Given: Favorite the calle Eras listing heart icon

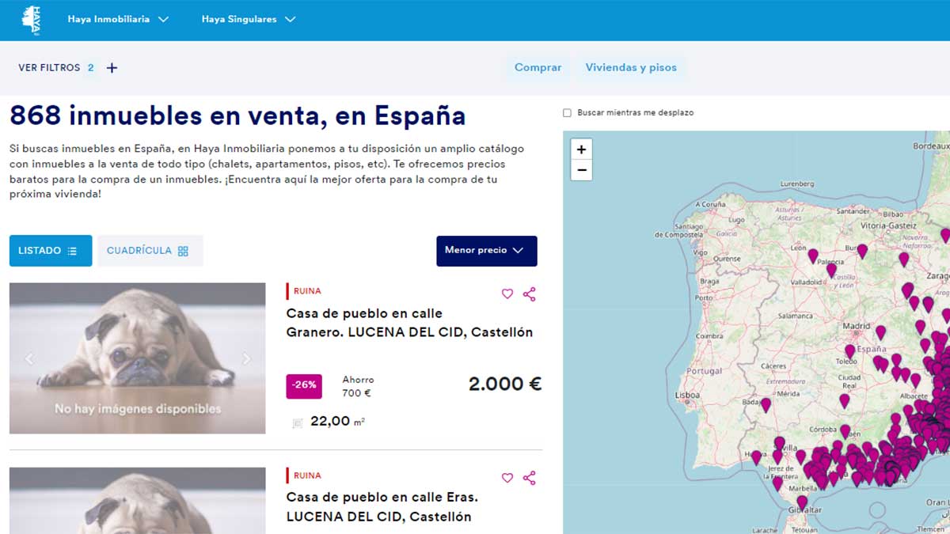Looking at the screenshot, I should (x=507, y=478).
